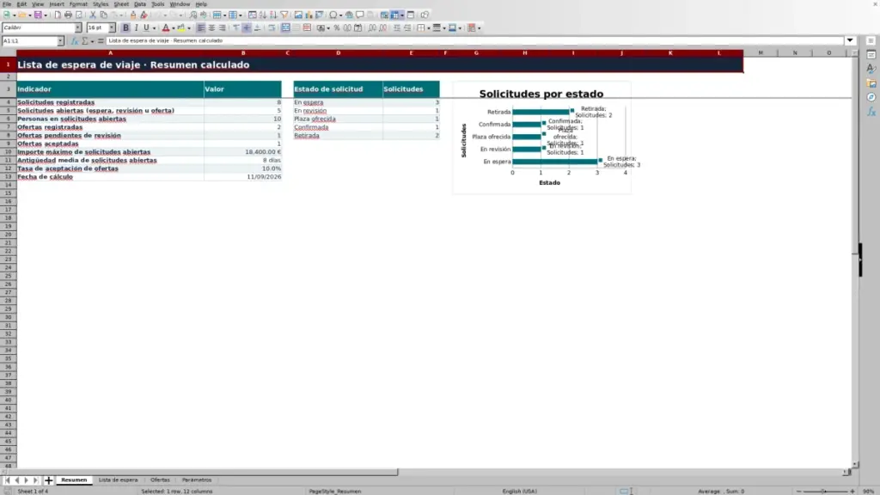This screenshot has height=495, width=880.
Task: Toggle Center Horizontally alignment
Action: (x=211, y=28)
